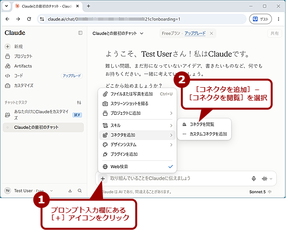Expand Design system submenu
Viewport: 286px width, 230px height.
tap(137, 145)
